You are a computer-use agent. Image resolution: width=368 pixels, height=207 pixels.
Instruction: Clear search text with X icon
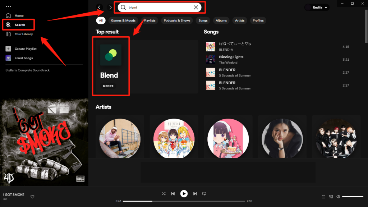click(196, 7)
